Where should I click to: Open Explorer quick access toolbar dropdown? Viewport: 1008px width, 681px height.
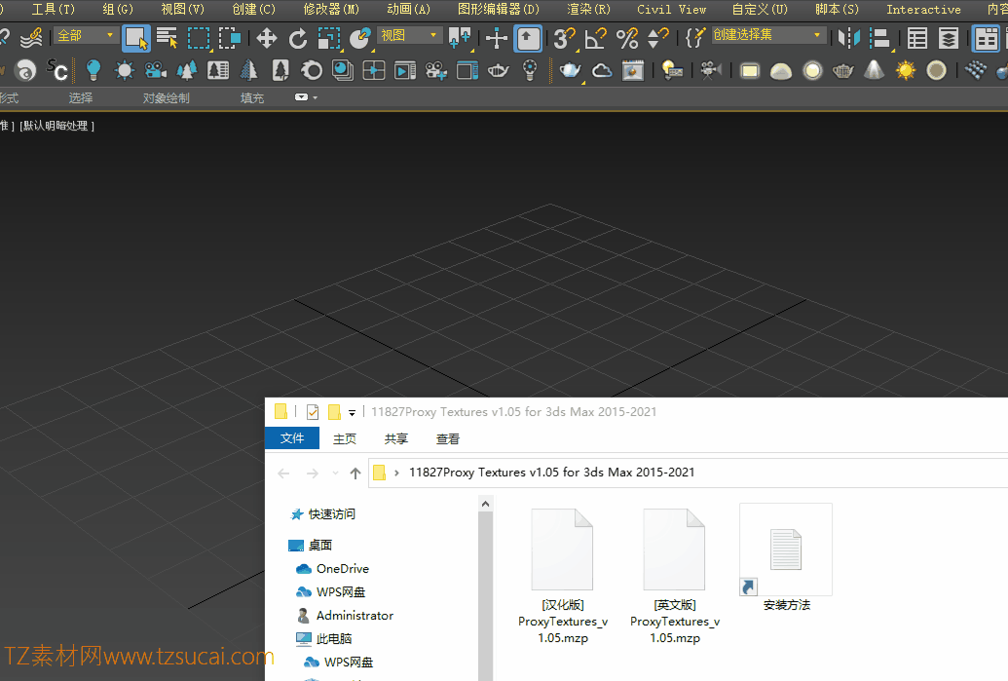(x=352, y=412)
